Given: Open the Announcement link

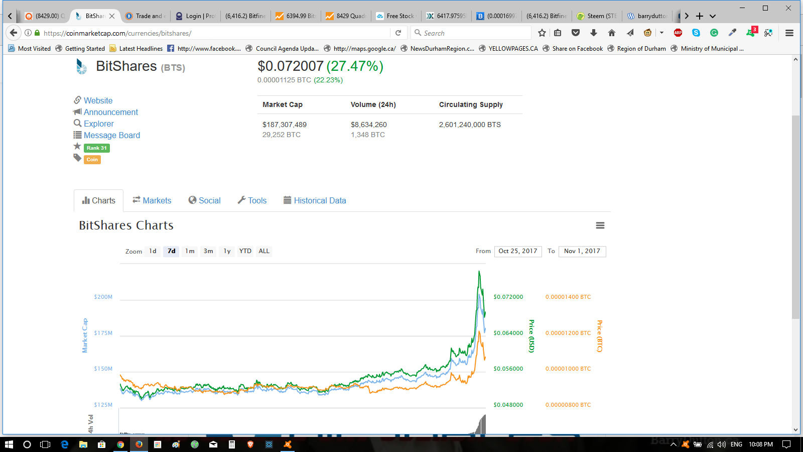Looking at the screenshot, I should click(x=110, y=112).
